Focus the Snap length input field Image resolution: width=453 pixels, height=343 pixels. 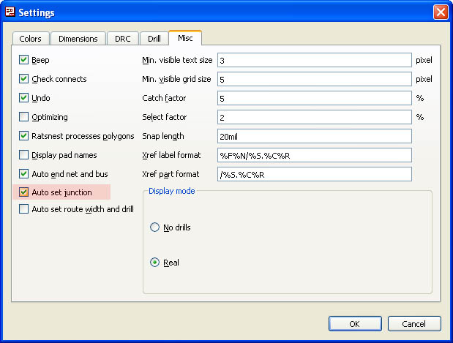point(314,136)
